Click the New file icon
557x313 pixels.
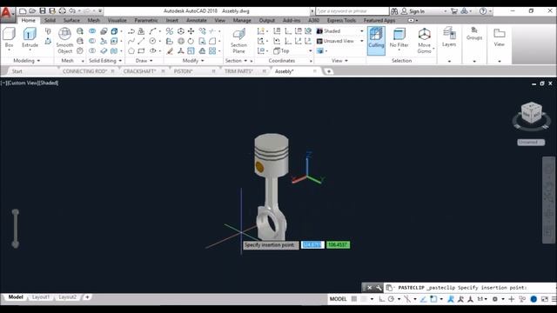tap(23, 11)
